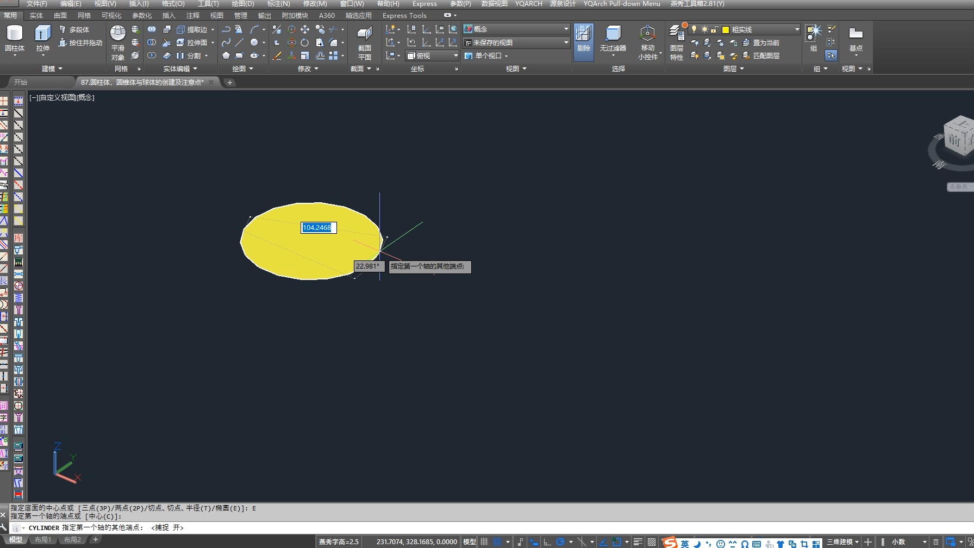This screenshot has height=548, width=974.
Task: Click the 自定义视图 view control label
Action: click(58, 97)
